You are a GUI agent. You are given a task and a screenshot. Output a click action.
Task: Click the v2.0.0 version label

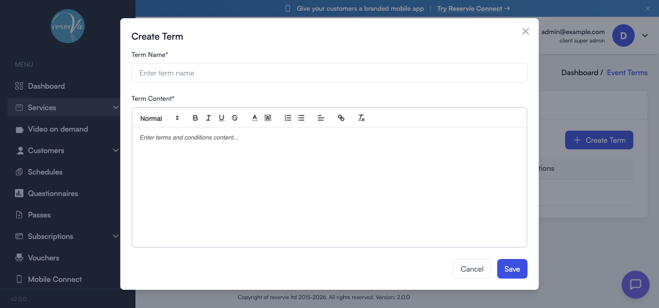click(19, 299)
